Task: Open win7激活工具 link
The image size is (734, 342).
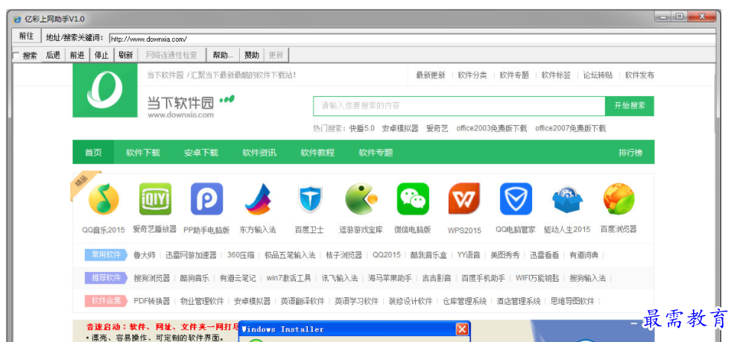Action: tap(289, 278)
